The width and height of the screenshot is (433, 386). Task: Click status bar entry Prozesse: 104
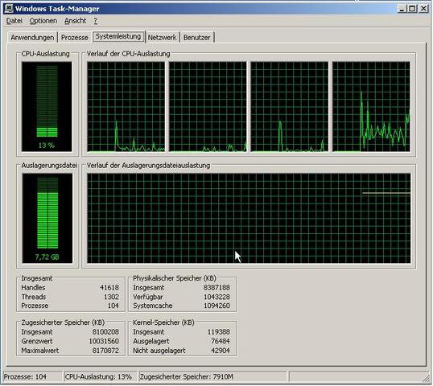pyautogui.click(x=32, y=377)
